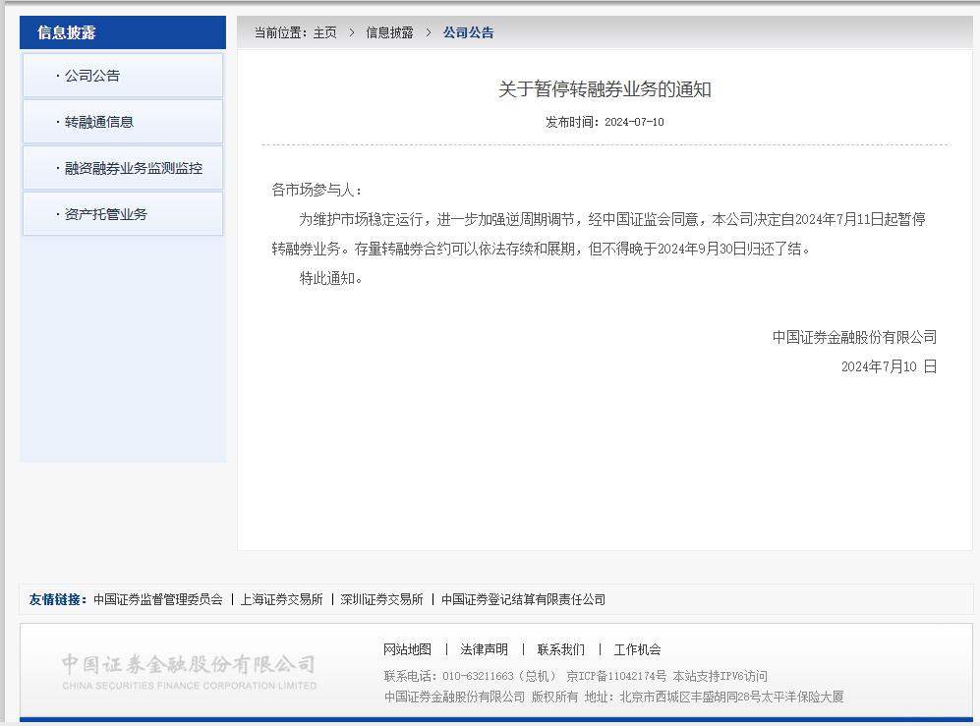Click the phone number 010-63211663
This screenshot has height=726, width=980.
tap(478, 676)
